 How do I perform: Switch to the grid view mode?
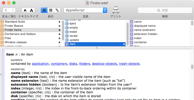tap(51, 10)
